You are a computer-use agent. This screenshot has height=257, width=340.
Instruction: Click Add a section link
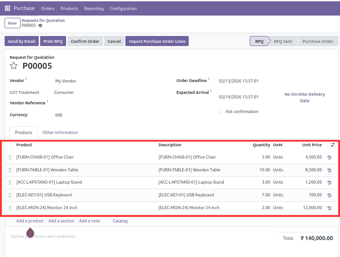click(62, 221)
